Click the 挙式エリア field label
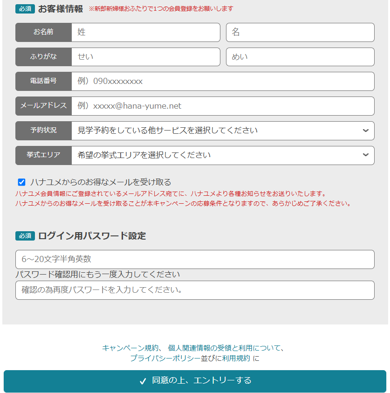The height and width of the screenshot is (393, 390). pyautogui.click(x=43, y=155)
